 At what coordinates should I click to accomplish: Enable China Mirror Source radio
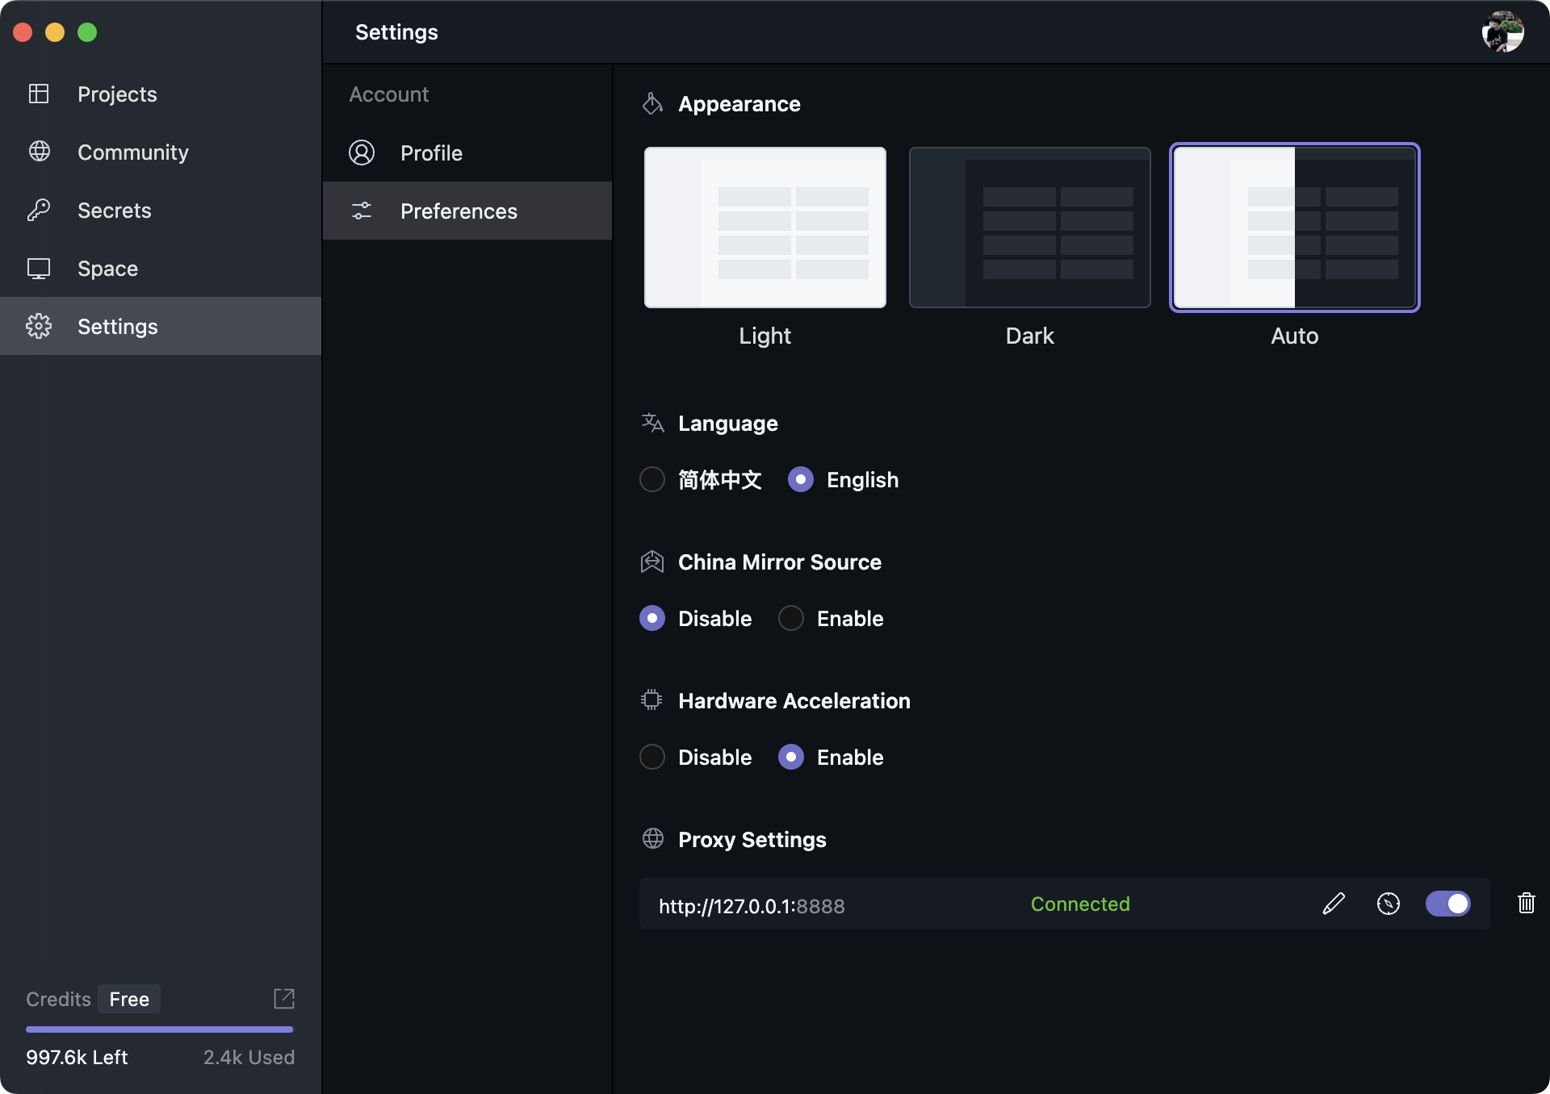tap(791, 619)
